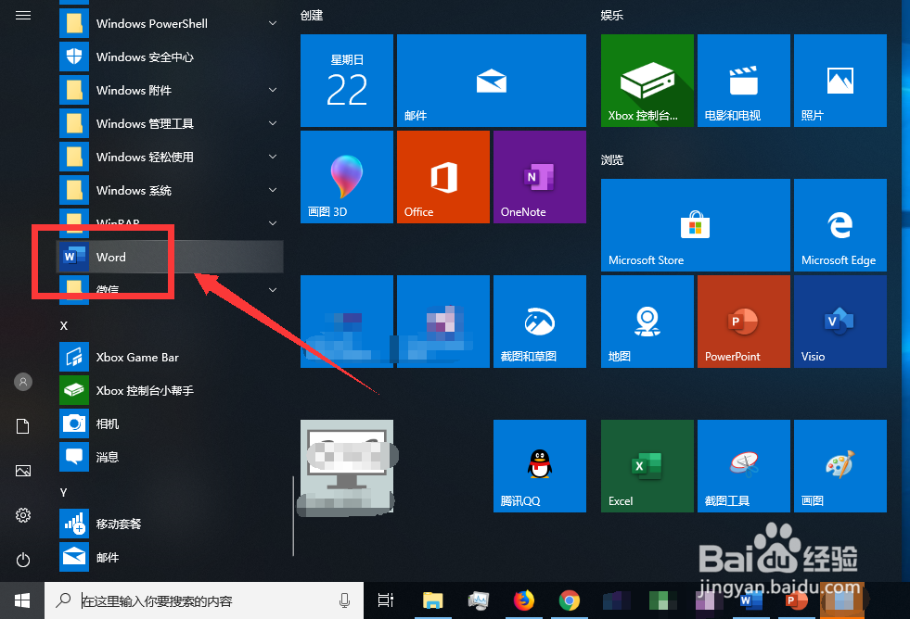Viewport: 910px width, 619px height.
Task: Expand the Windows 附件 folder
Action: coord(170,91)
